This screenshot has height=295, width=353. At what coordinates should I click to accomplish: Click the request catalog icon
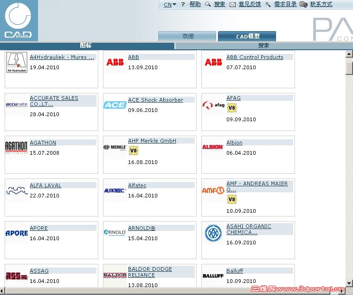coord(268,4)
